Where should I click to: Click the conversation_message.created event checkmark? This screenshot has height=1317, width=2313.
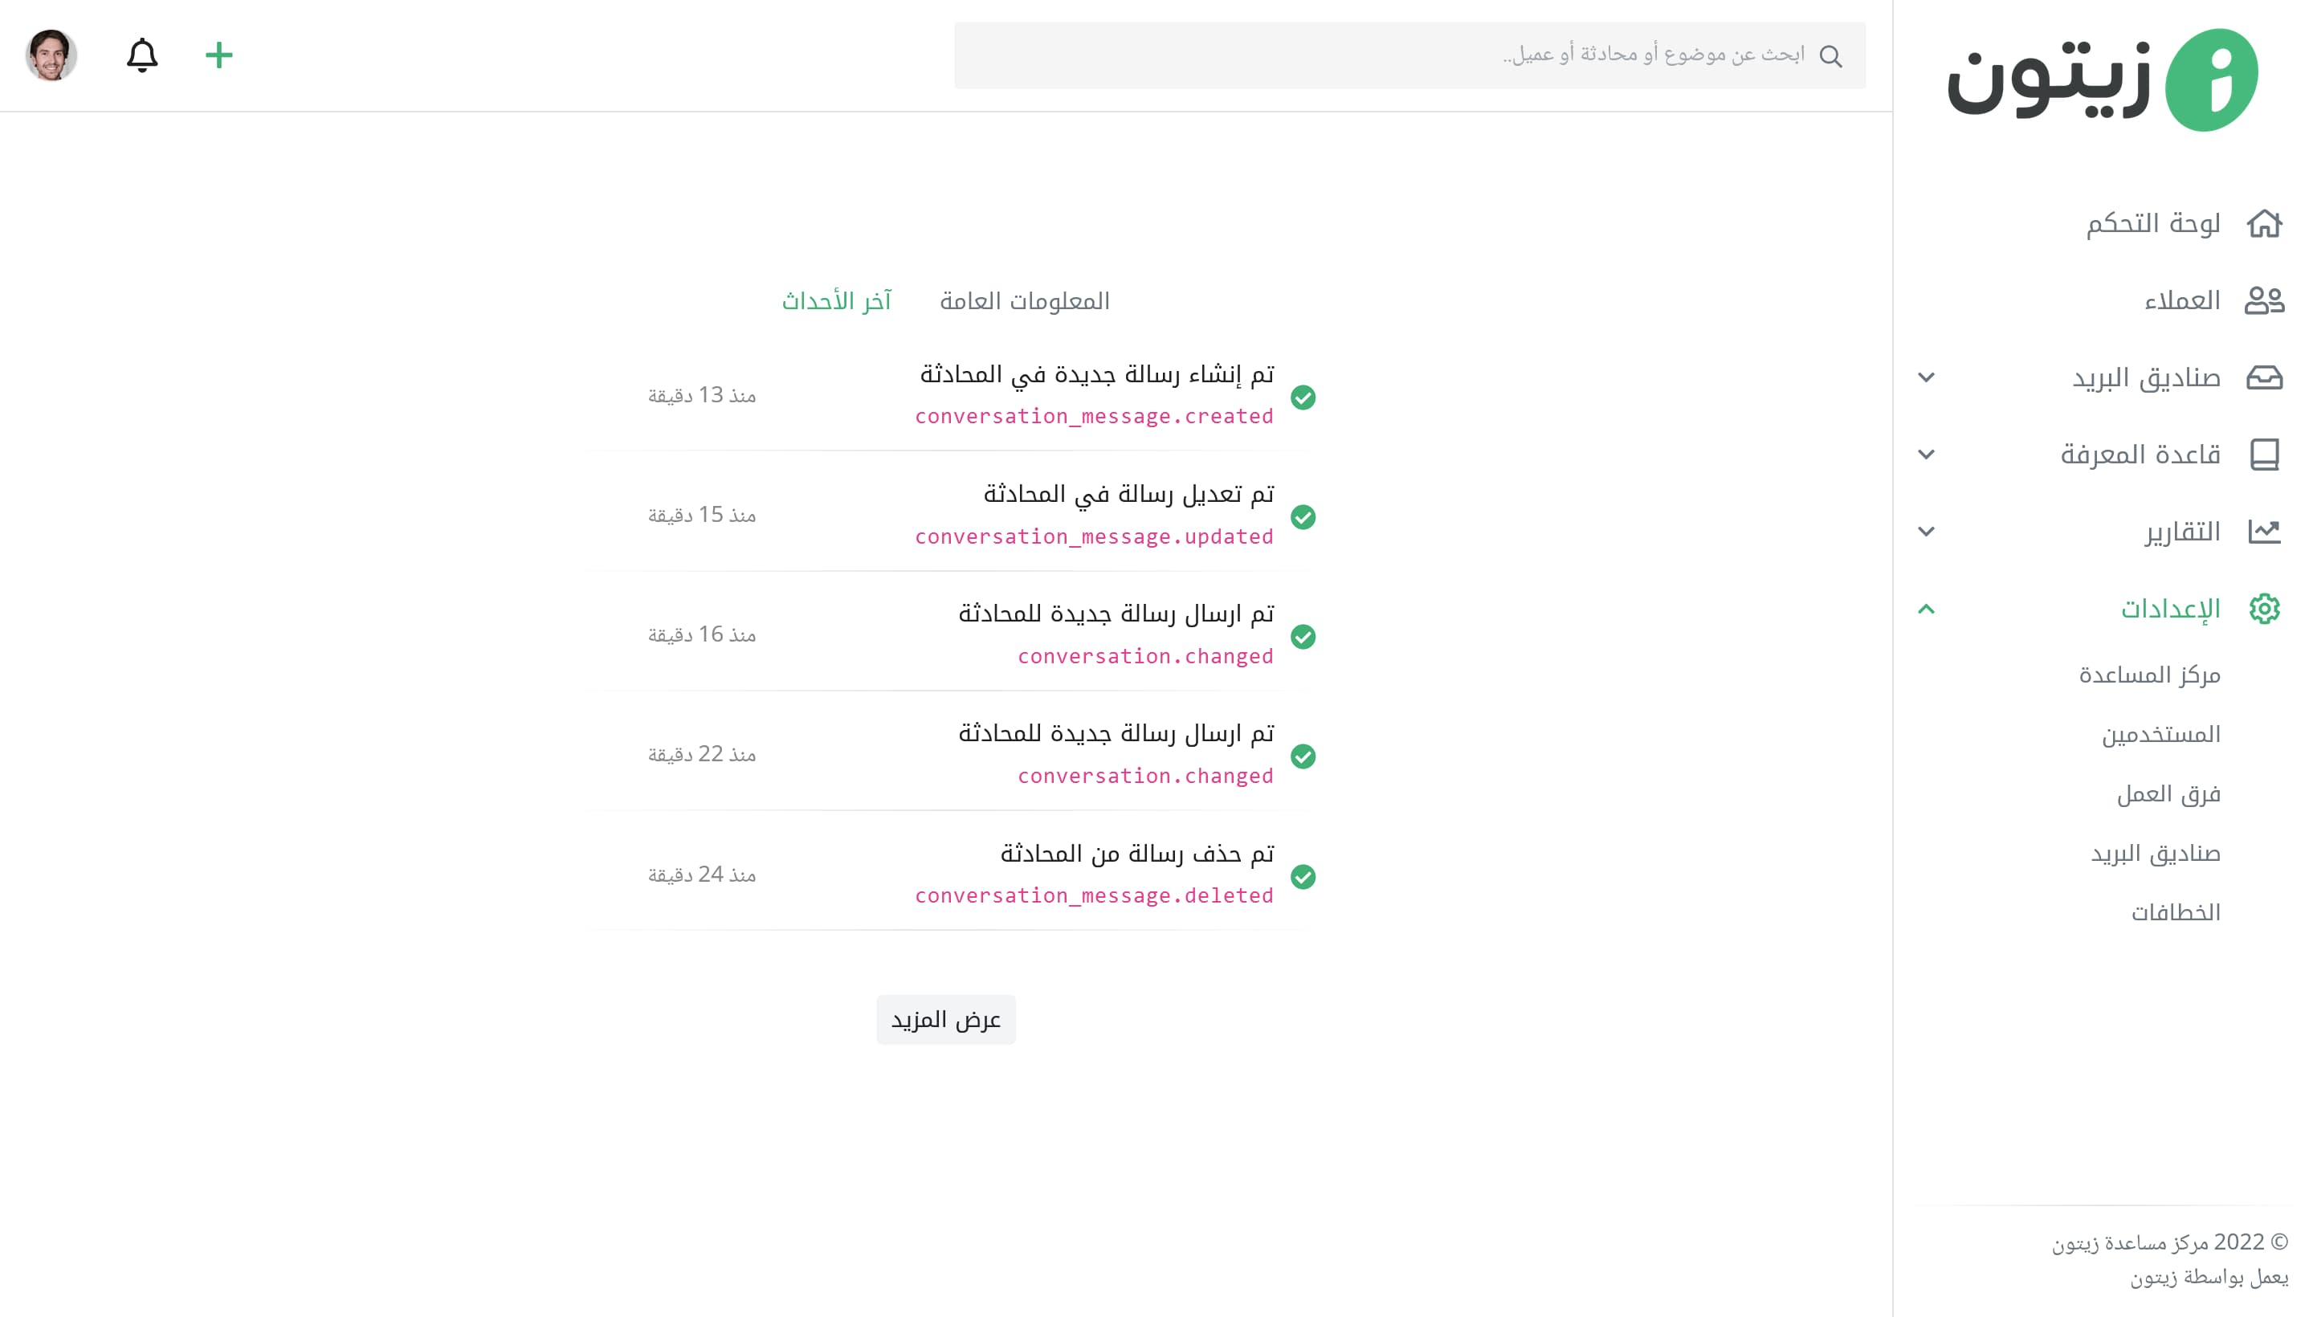(1303, 397)
